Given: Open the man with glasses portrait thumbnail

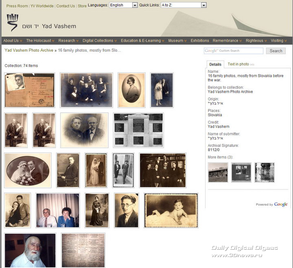Looking at the screenshot, I should point(126,210).
